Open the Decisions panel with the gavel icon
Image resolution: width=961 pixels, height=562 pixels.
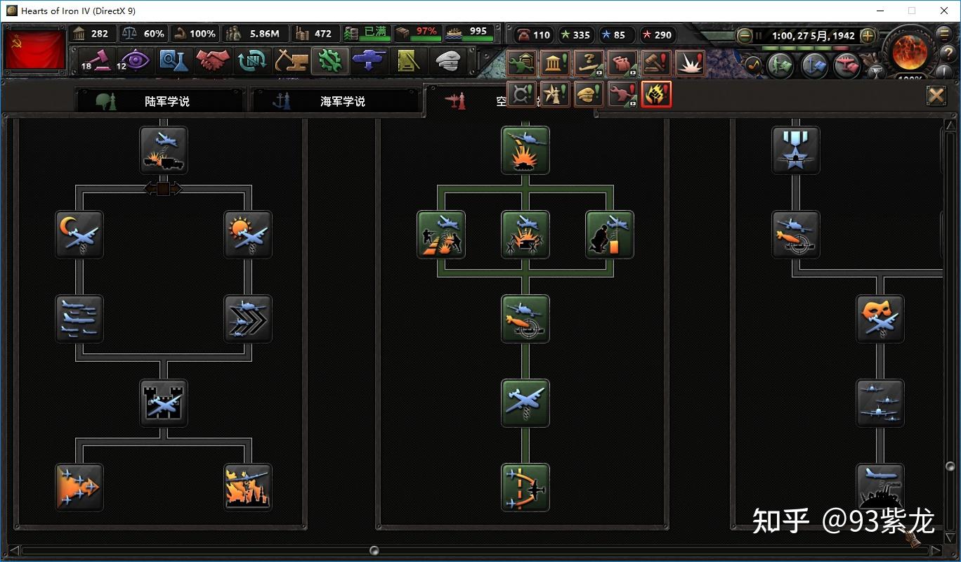click(95, 61)
